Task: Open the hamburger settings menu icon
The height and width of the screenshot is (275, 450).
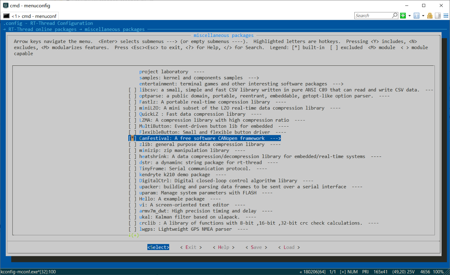Action: (x=445, y=15)
